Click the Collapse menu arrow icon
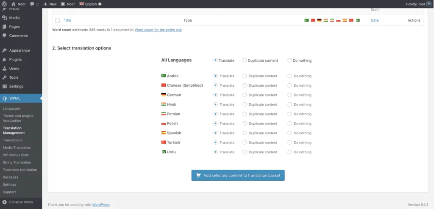Image resolution: width=434 pixels, height=209 pixels. click(4, 202)
